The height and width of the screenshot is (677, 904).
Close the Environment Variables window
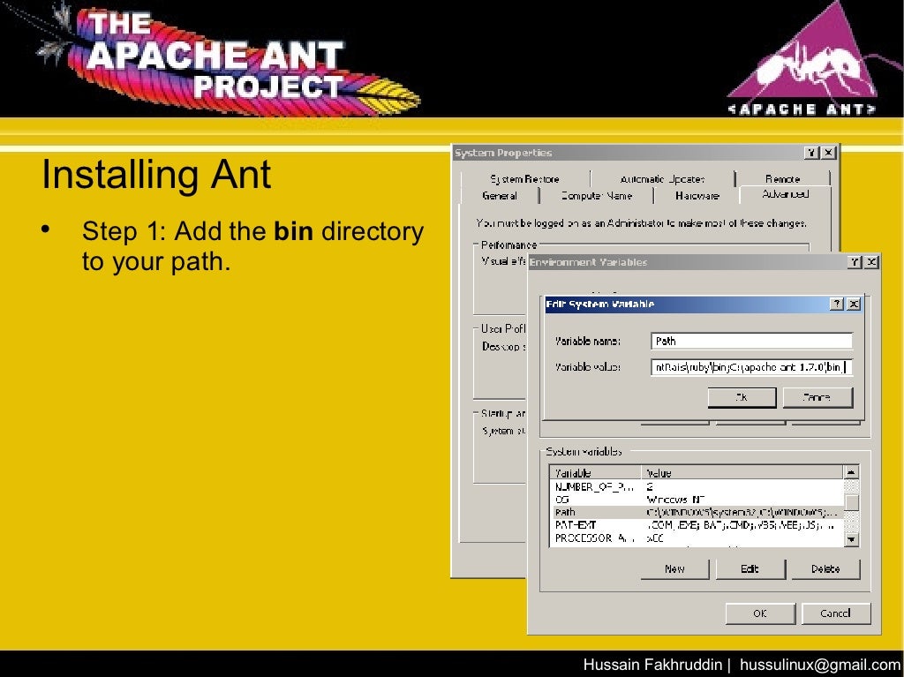point(871,262)
